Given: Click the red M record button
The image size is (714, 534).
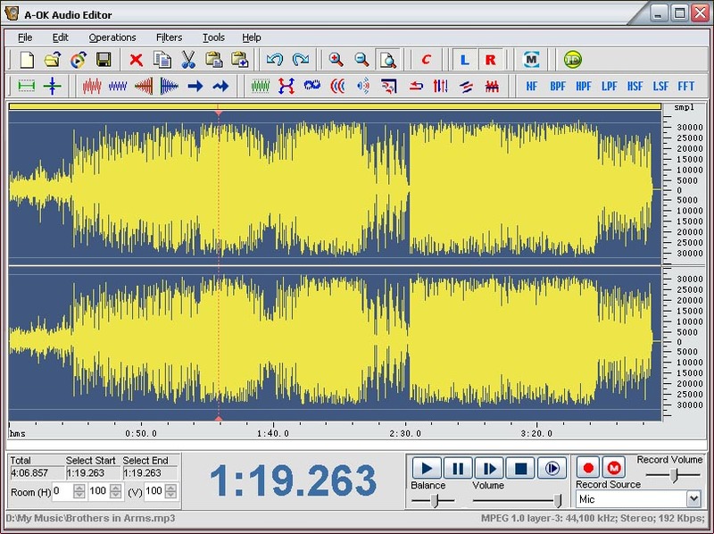Looking at the screenshot, I should point(614,468).
